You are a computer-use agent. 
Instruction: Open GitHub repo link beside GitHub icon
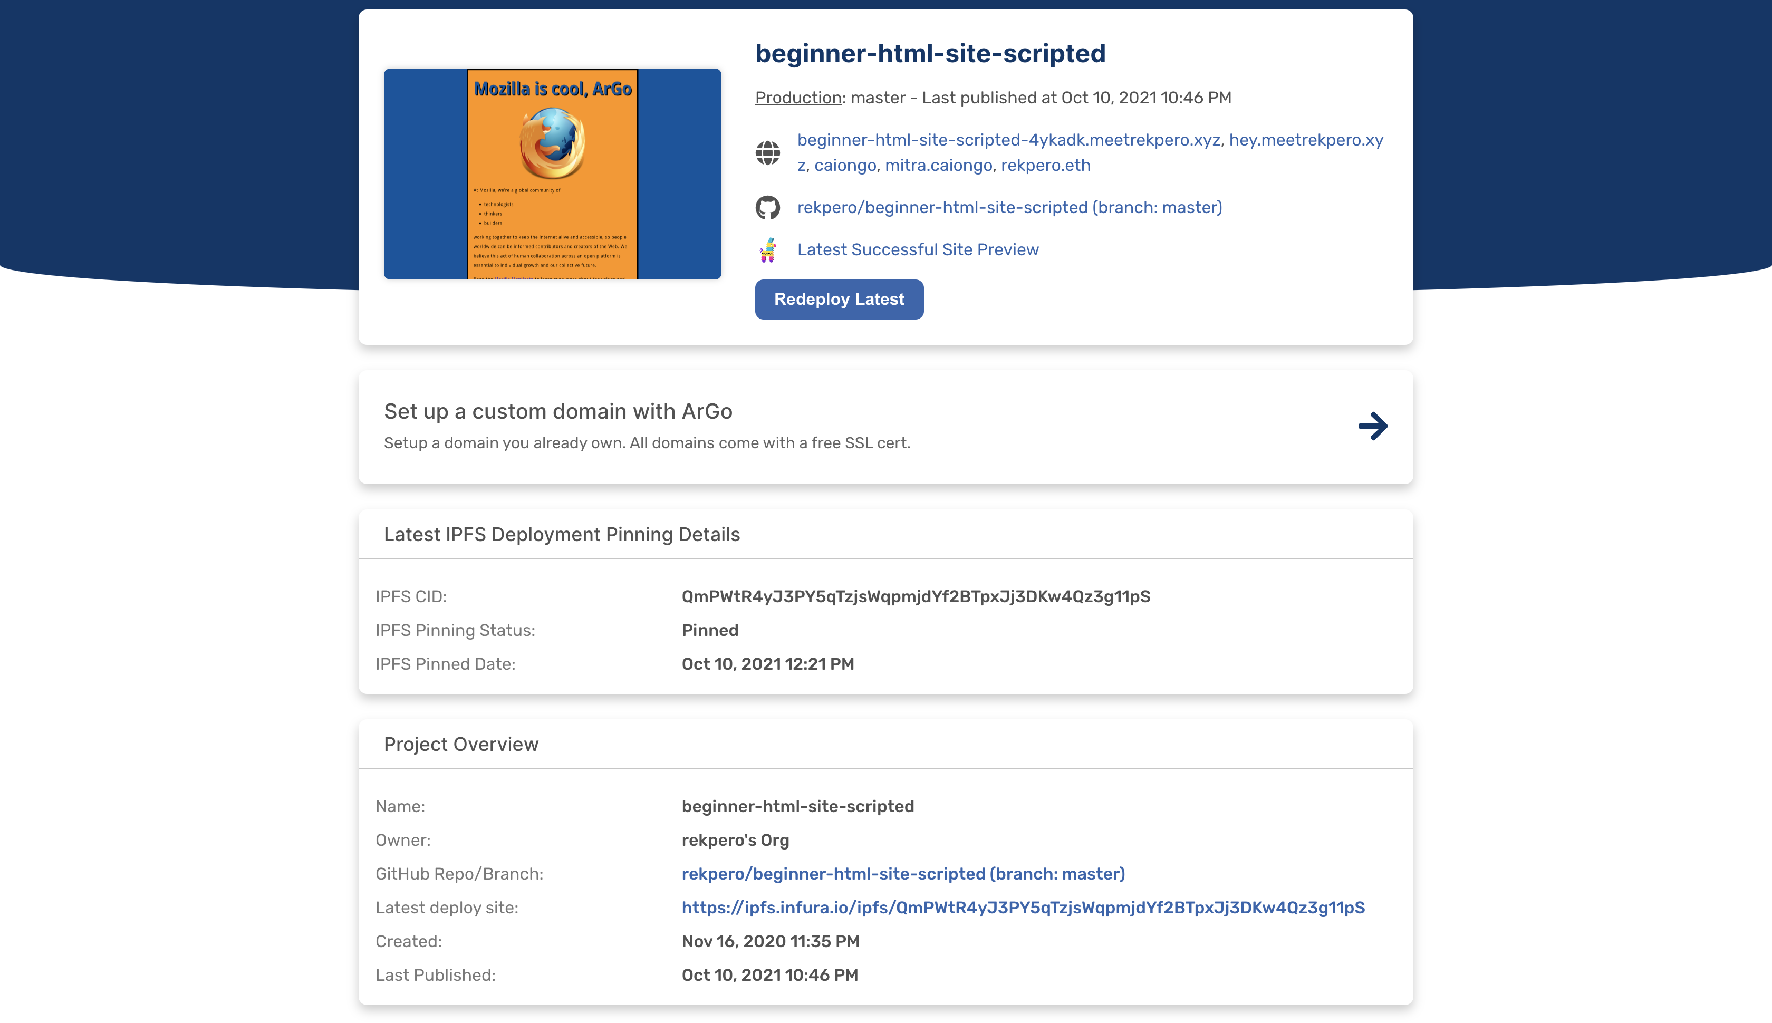(x=1009, y=207)
